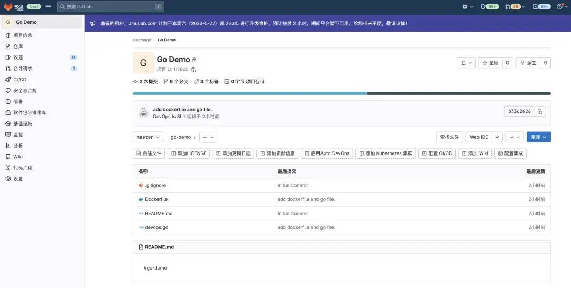Click 添加贡献信息 button
Image resolution: width=571 pixels, height=288 pixels.
(x=278, y=153)
